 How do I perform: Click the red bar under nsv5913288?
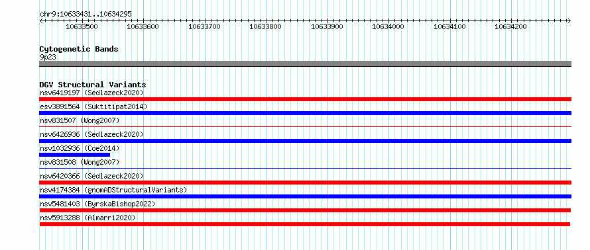tap(305, 224)
